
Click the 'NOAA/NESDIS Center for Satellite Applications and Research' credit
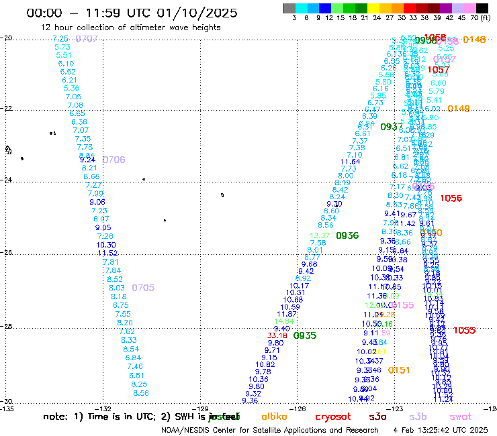270,430
